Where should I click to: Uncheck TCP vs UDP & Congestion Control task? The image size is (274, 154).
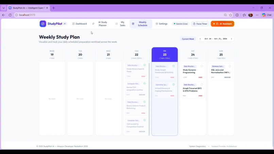pos(144,120)
